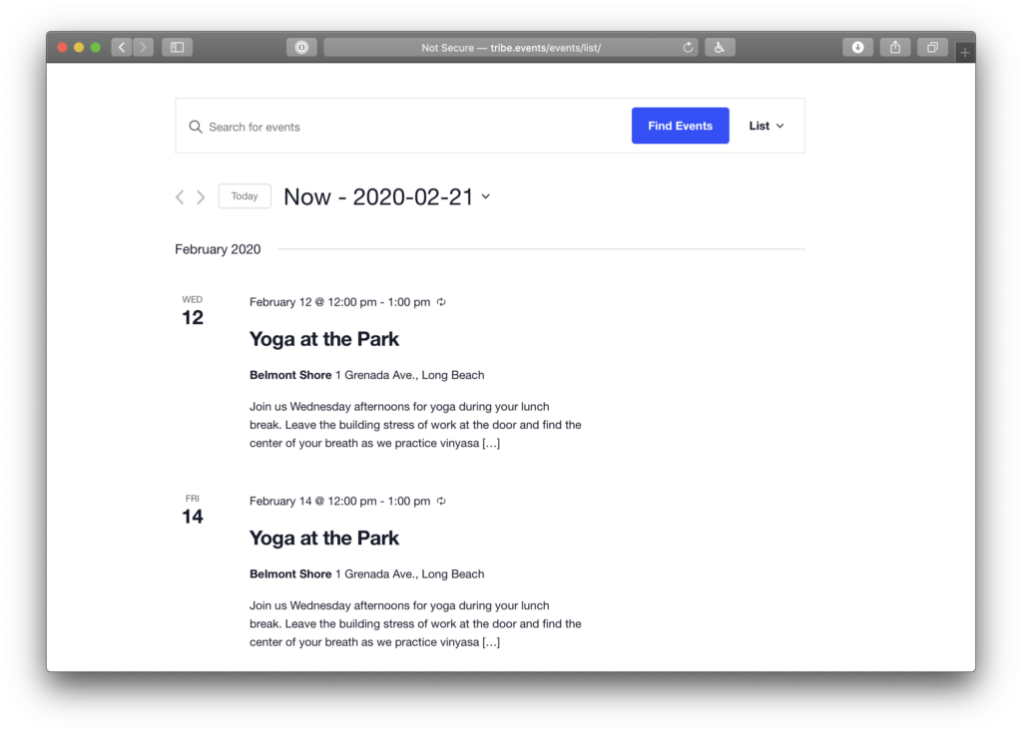Open a new tab with plus button
This screenshot has width=1022, height=733.
coord(965,52)
